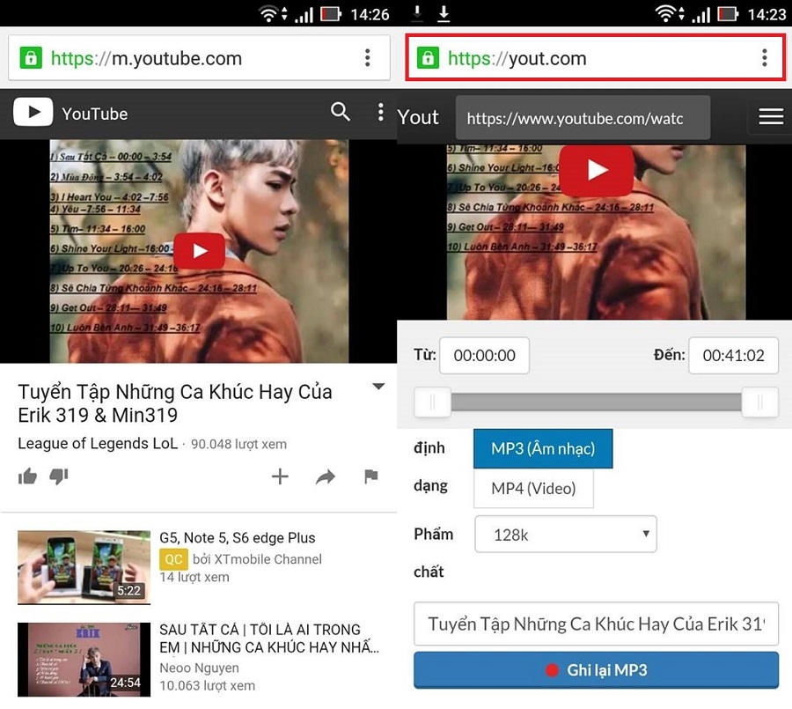Click the Ghi lại MP3 button
This screenshot has width=792, height=709.
click(x=596, y=669)
